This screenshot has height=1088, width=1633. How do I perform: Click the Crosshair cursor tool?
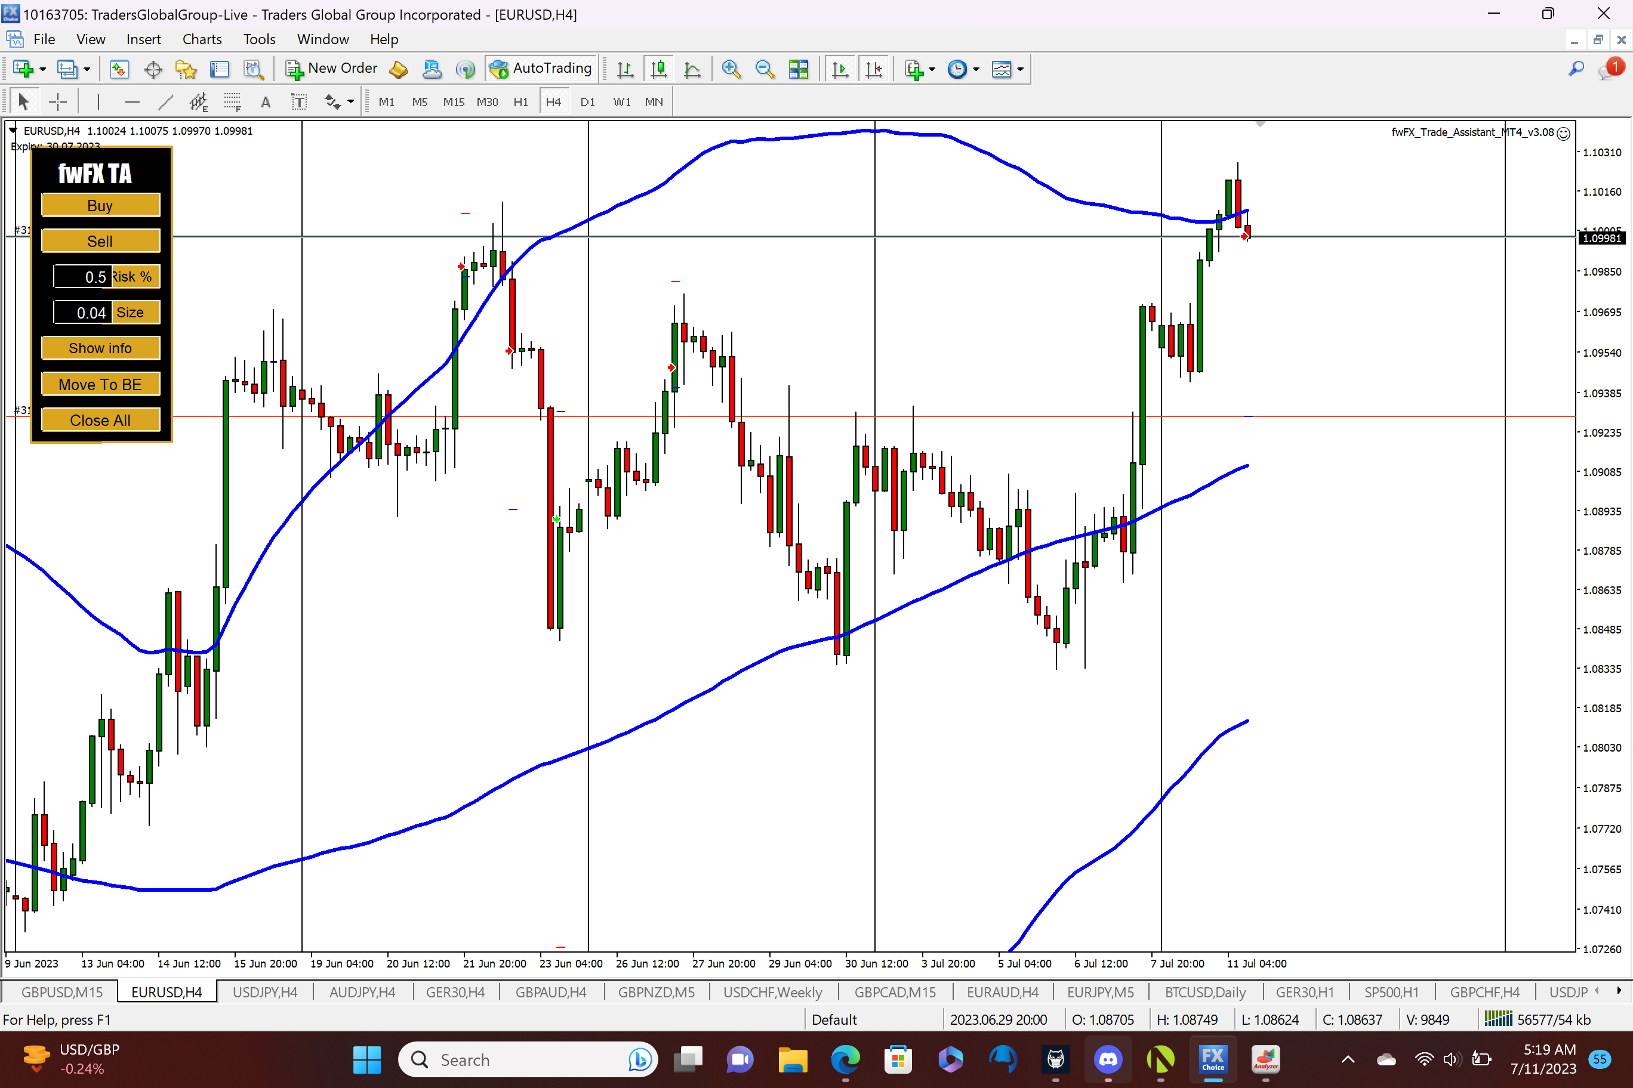[x=58, y=102]
